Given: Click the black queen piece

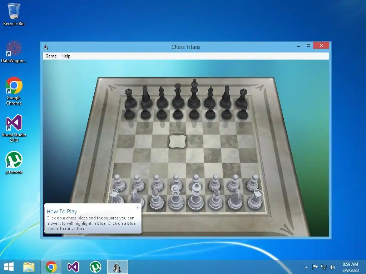Looking at the screenshot, I should pos(178,96).
